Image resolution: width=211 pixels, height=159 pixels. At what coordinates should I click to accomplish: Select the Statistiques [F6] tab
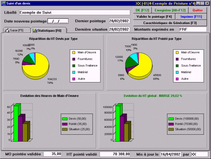(x=49, y=30)
